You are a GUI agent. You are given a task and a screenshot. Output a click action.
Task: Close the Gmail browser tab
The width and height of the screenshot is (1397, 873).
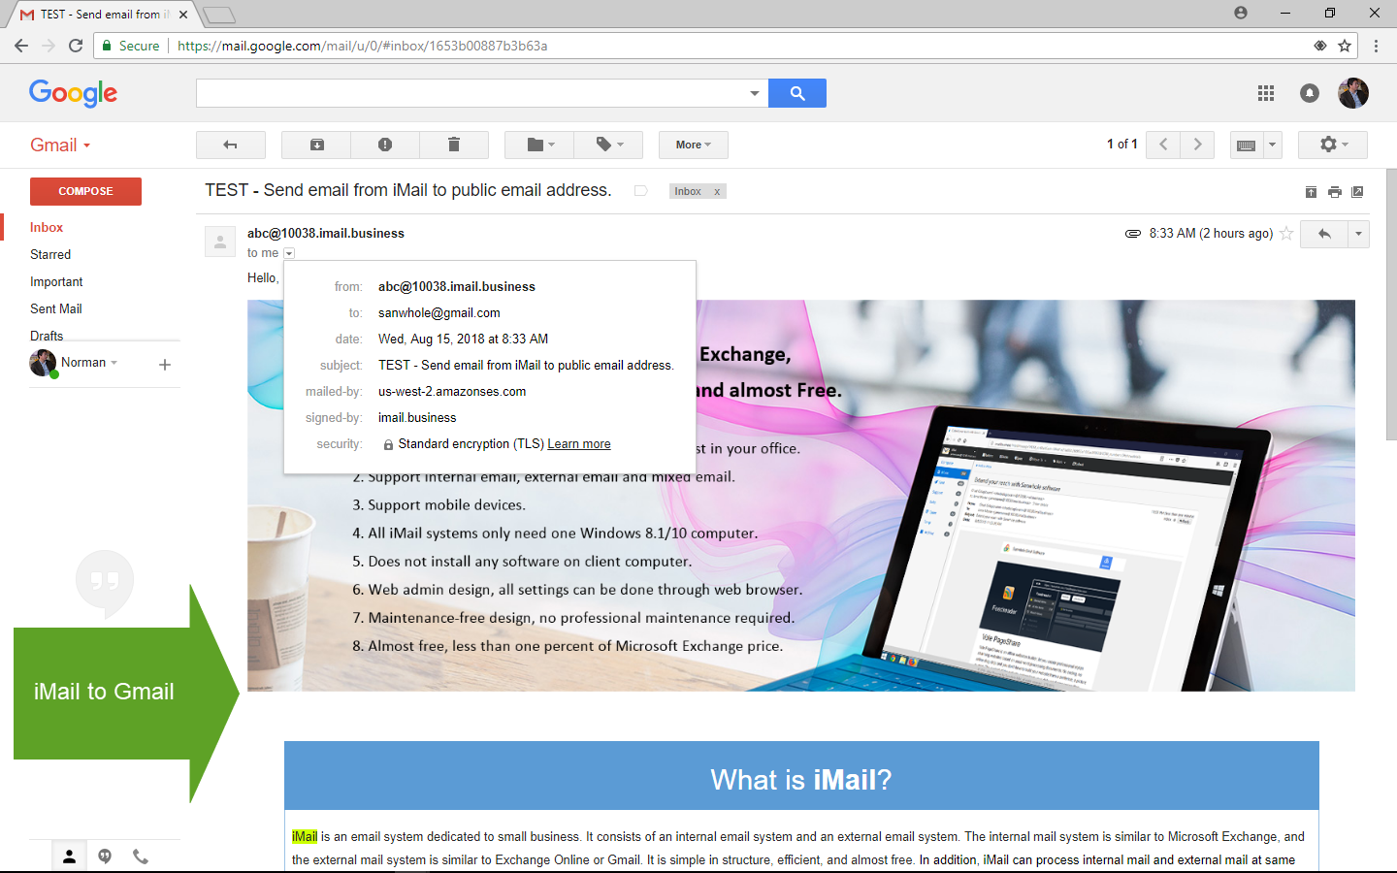(x=183, y=15)
